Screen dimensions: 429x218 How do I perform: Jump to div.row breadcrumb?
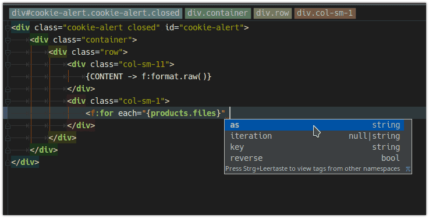(x=272, y=13)
